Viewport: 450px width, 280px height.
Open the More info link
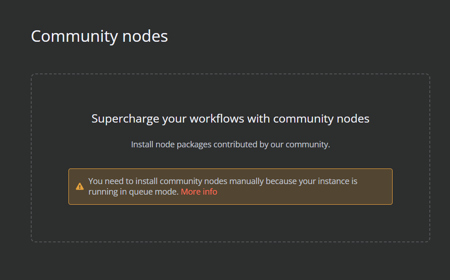pyautogui.click(x=199, y=192)
